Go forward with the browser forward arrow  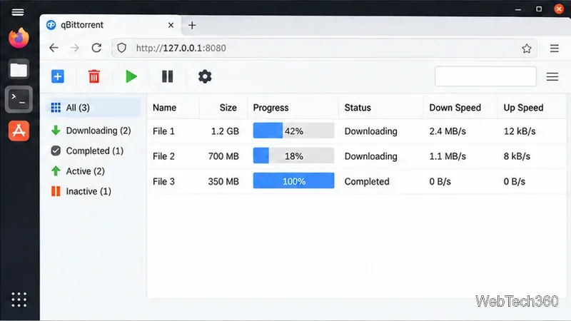click(75, 48)
